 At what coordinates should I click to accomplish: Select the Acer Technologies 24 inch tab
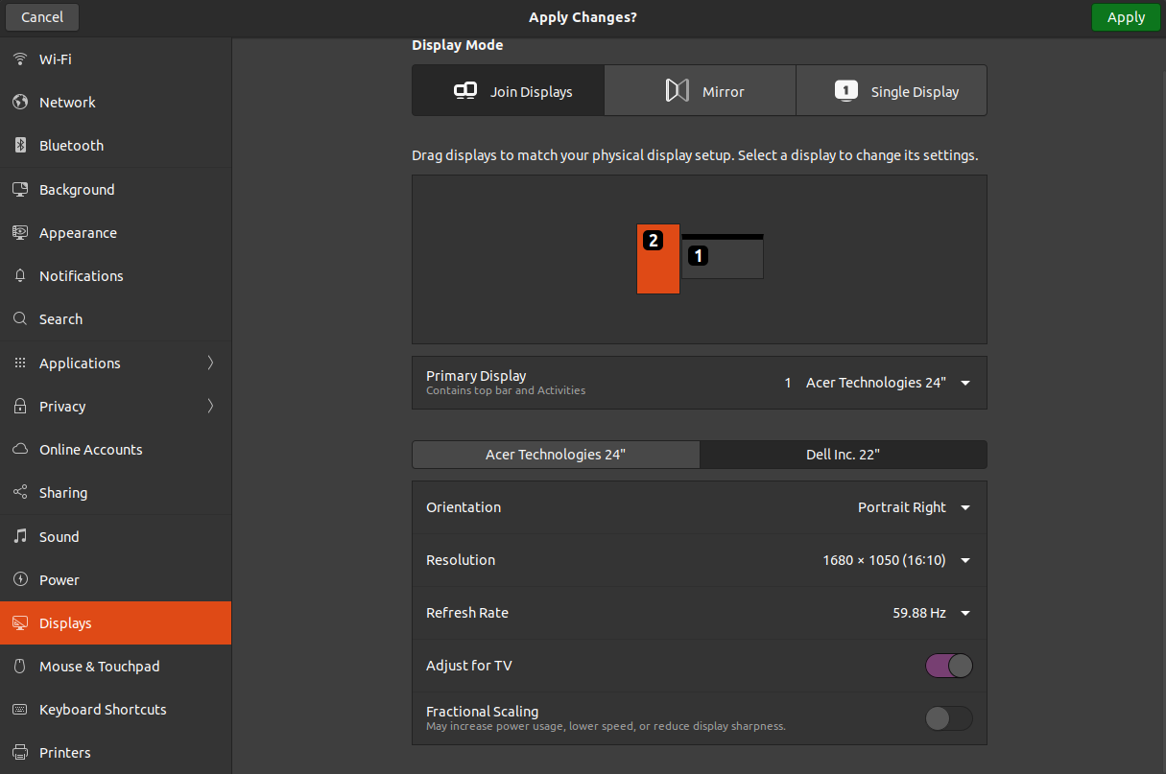[x=555, y=454]
